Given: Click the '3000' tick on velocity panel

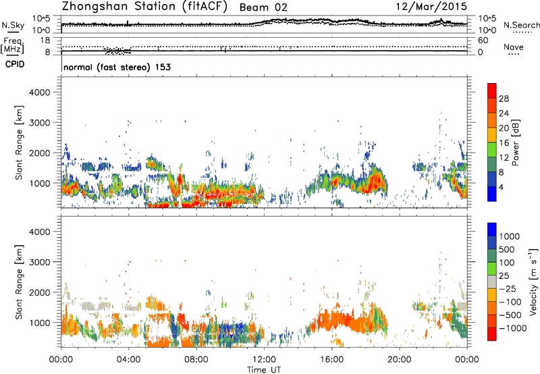Looking at the screenshot, I should click(x=40, y=262).
